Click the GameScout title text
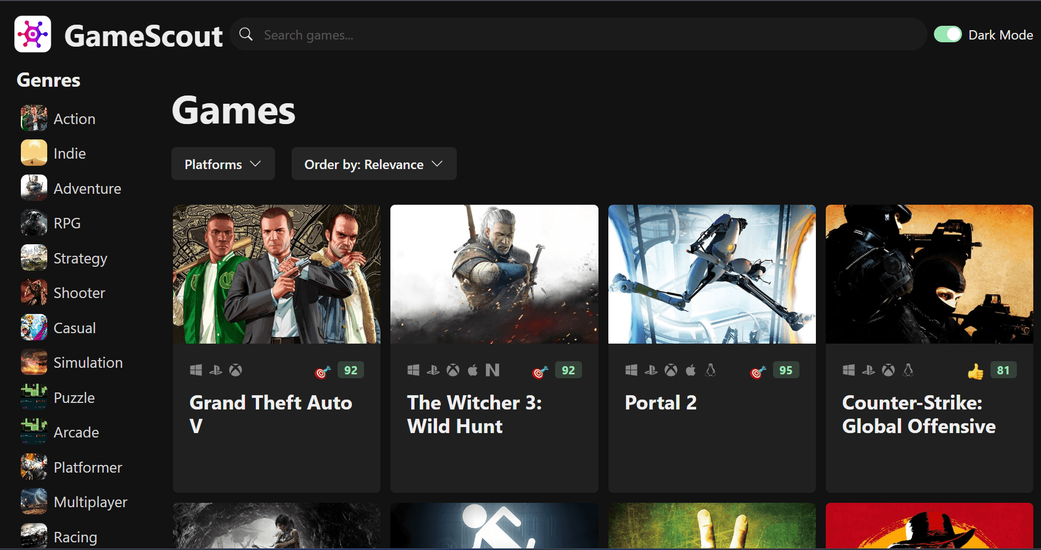The image size is (1041, 550). pos(143,36)
